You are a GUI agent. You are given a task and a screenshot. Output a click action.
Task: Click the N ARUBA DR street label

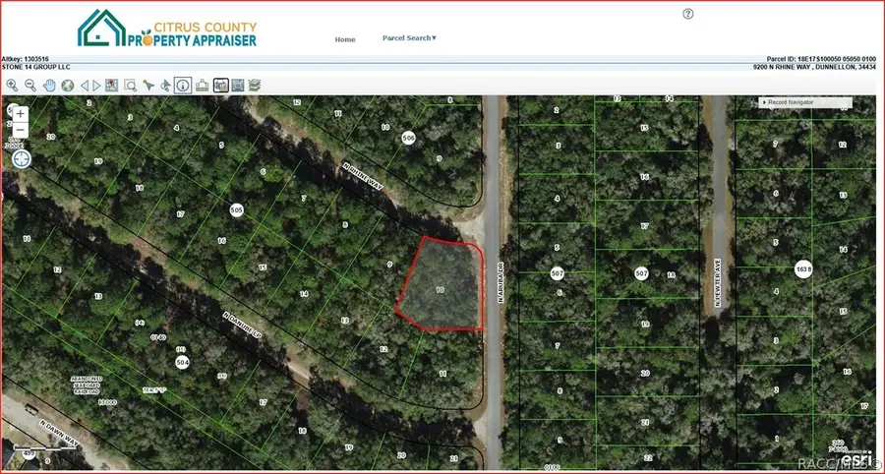pos(501,282)
